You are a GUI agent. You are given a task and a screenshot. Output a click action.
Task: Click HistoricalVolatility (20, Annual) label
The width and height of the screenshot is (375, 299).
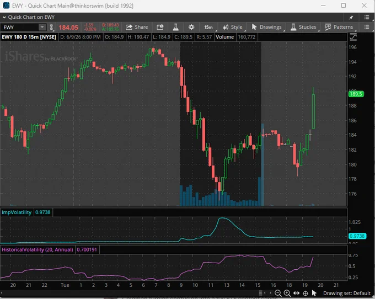click(x=37, y=250)
